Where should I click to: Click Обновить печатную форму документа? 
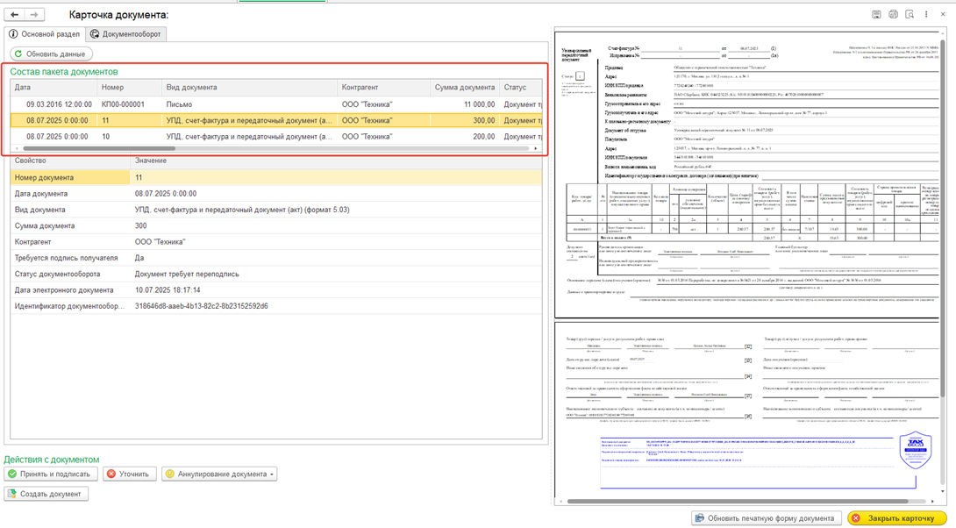point(766,518)
